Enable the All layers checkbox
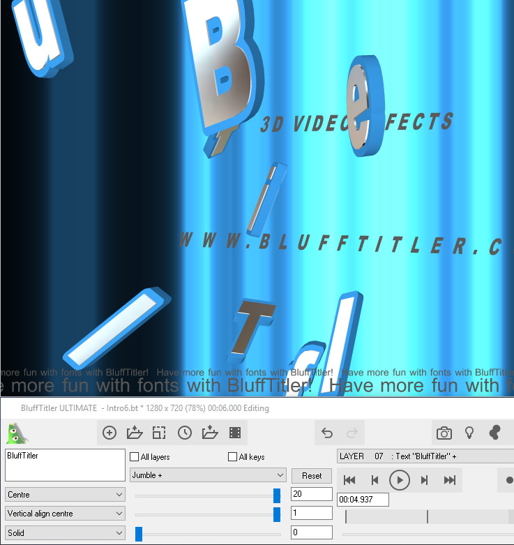 click(x=134, y=456)
